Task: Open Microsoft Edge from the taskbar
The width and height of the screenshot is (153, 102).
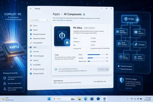Action: tap(86, 99)
